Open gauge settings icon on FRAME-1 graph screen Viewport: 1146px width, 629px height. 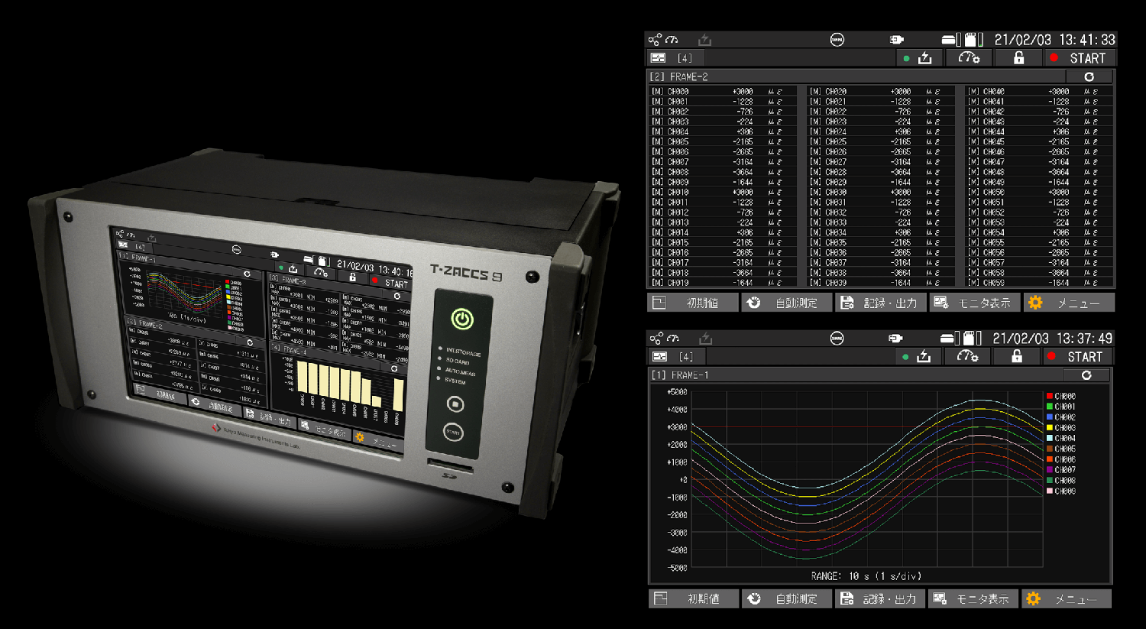point(968,357)
